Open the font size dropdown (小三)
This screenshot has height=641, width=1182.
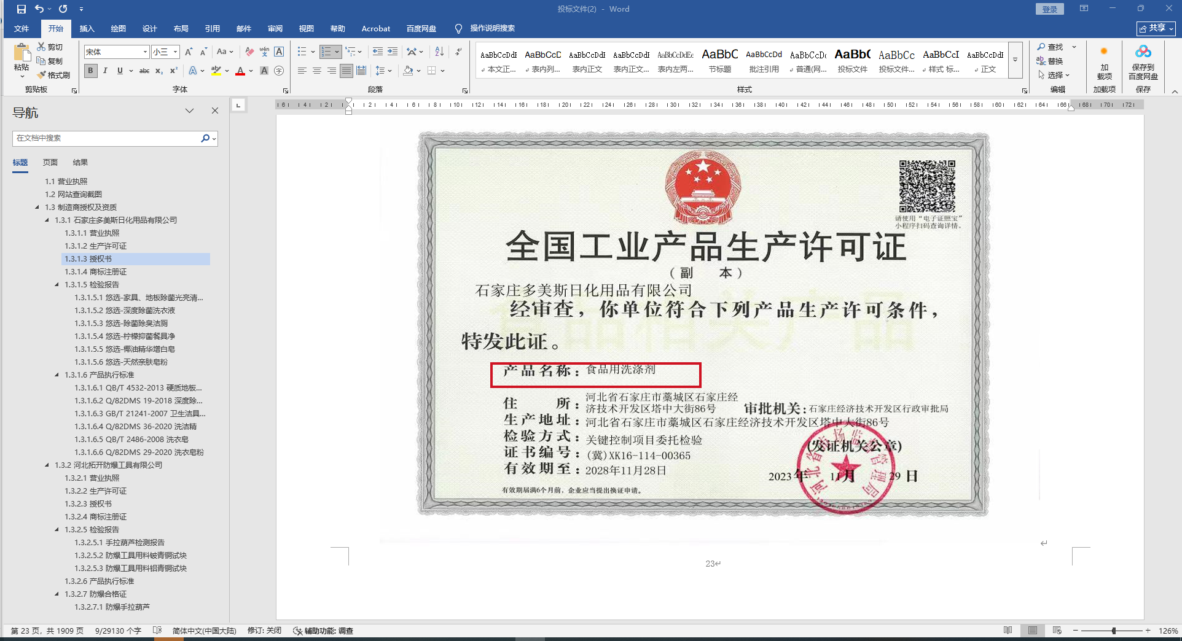(x=176, y=52)
